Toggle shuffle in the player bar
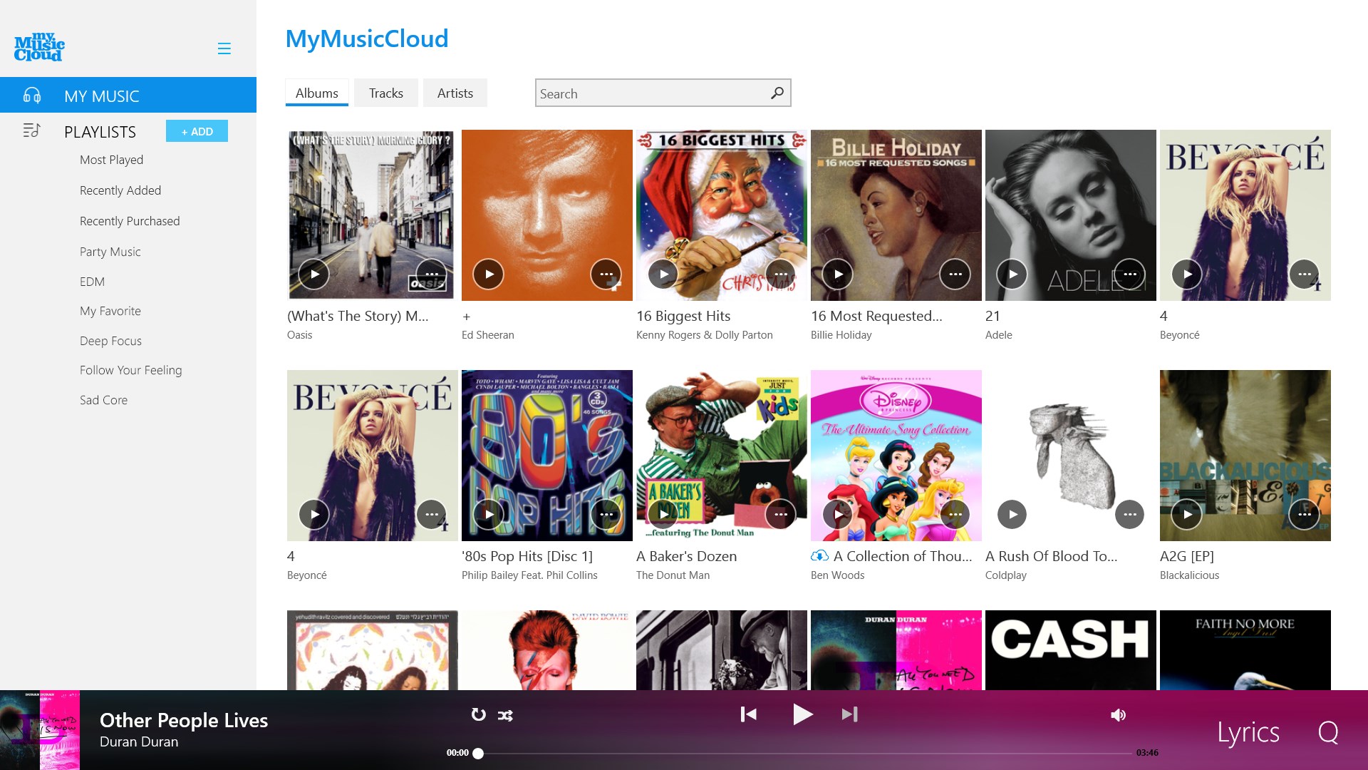The width and height of the screenshot is (1368, 770). (x=505, y=715)
